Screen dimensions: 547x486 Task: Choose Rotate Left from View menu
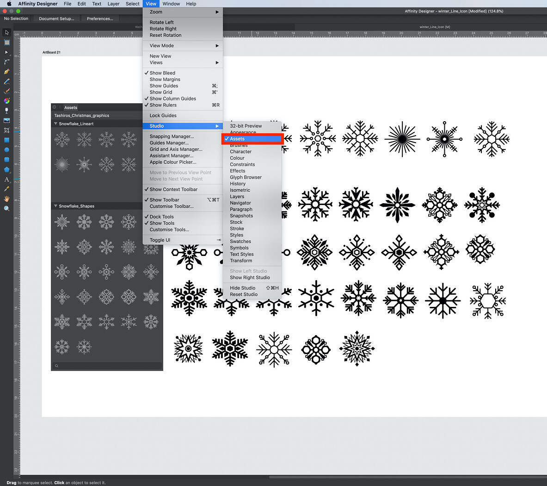point(183,22)
